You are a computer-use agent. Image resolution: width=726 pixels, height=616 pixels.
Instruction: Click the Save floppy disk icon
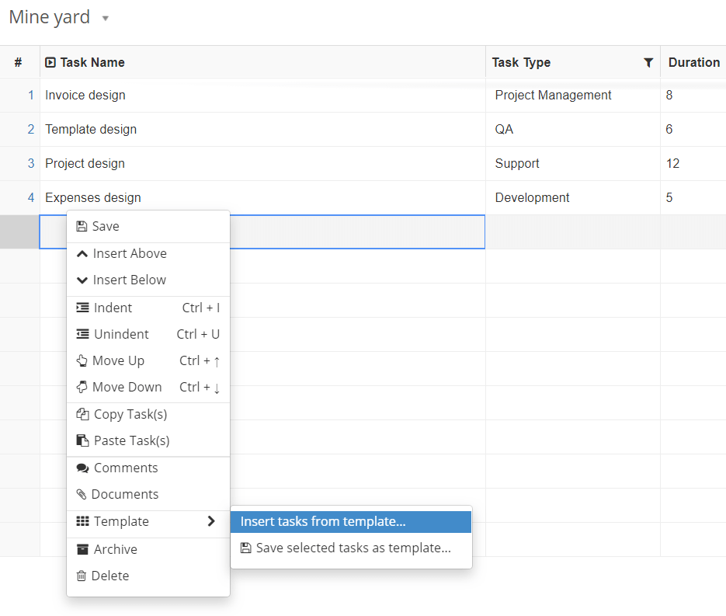(x=82, y=226)
